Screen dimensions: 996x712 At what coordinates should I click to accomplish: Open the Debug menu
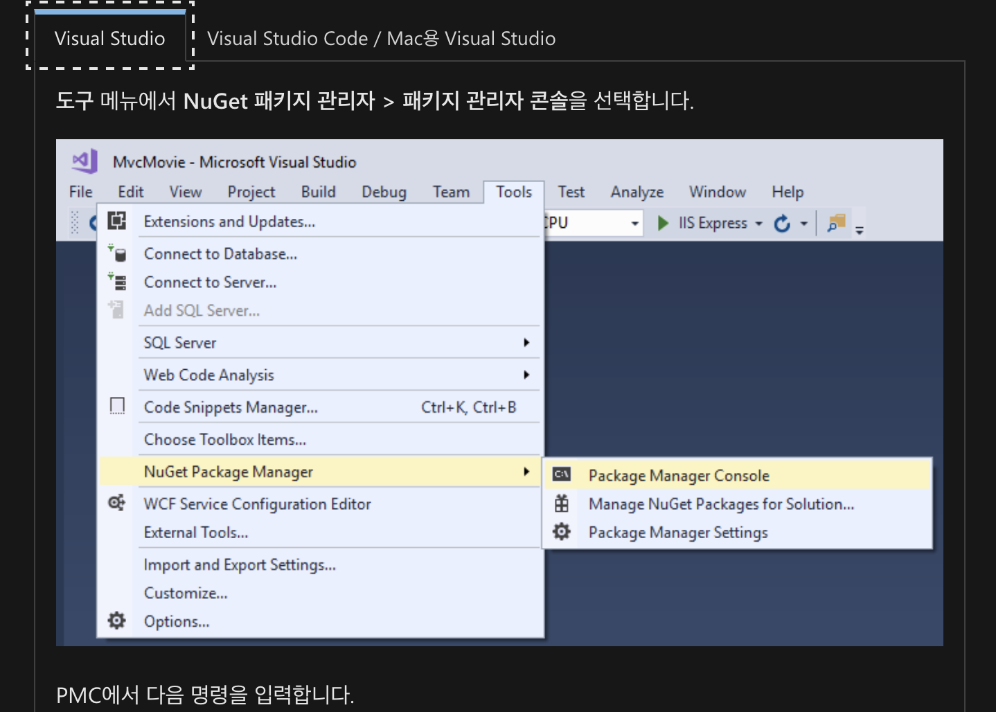tap(384, 192)
